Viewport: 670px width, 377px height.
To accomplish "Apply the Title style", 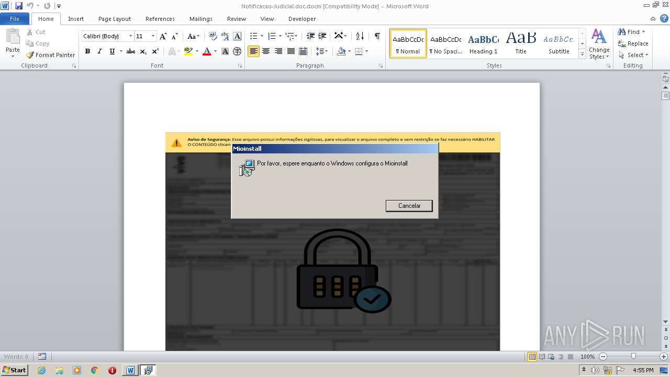I will click(x=521, y=43).
